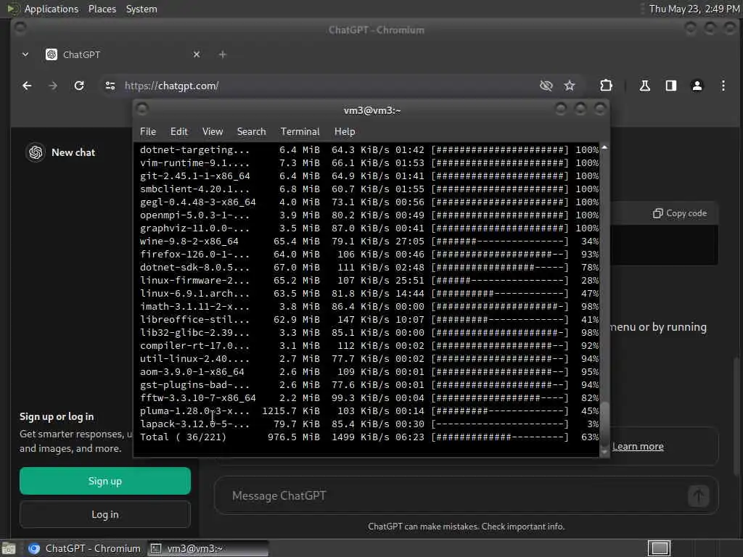Click the fftw-3.3.10-7-x86_64 line

pyautogui.click(x=369, y=398)
